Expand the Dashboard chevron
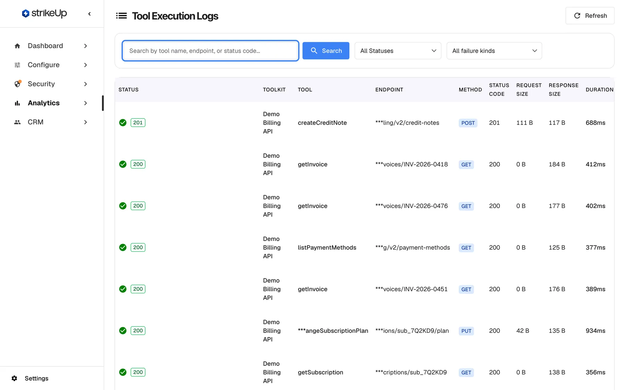Screen dimensions: 625x390 [x=85, y=46]
